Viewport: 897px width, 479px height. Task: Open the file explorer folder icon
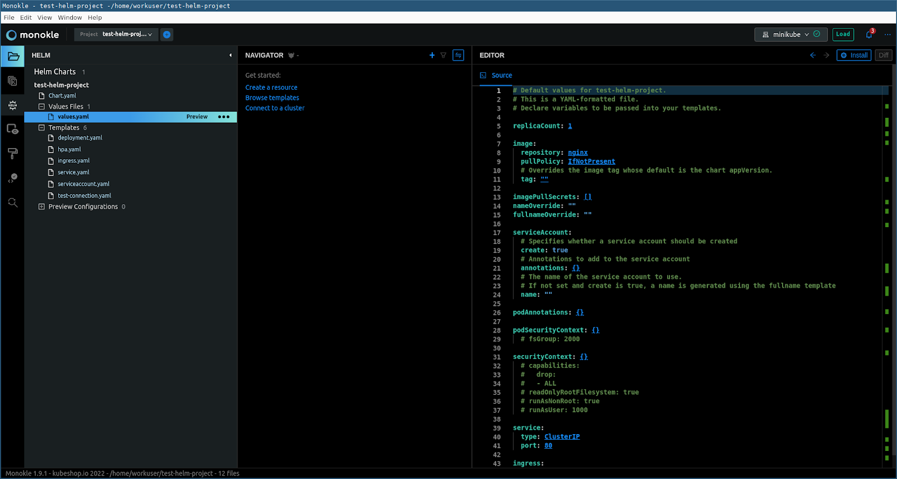[x=12, y=56]
